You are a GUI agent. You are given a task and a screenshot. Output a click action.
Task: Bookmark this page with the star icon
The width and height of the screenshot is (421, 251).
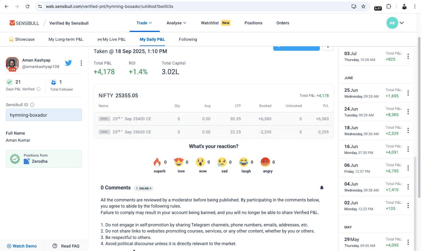coord(363,6)
